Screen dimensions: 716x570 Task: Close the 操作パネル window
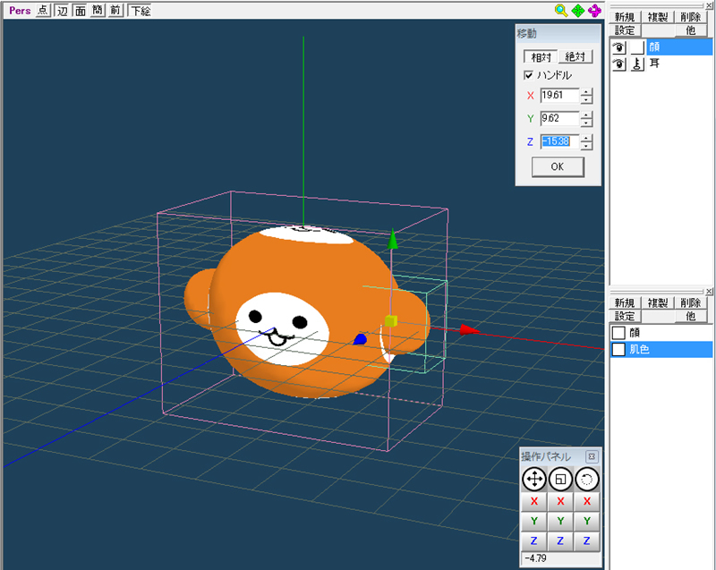tap(592, 456)
